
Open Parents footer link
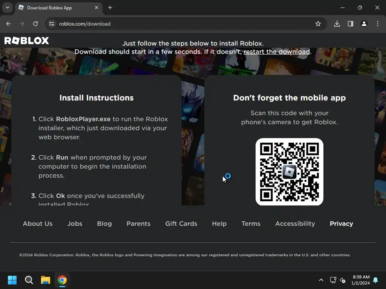pos(138,224)
